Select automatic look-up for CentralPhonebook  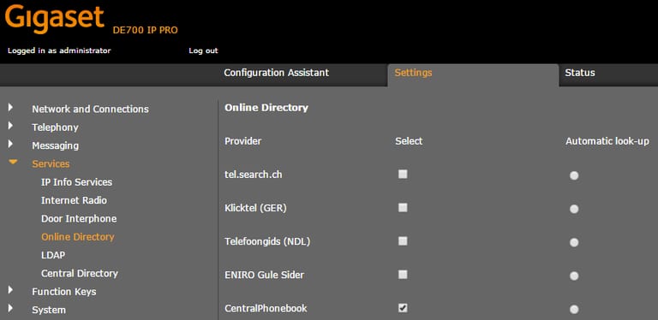coord(574,310)
